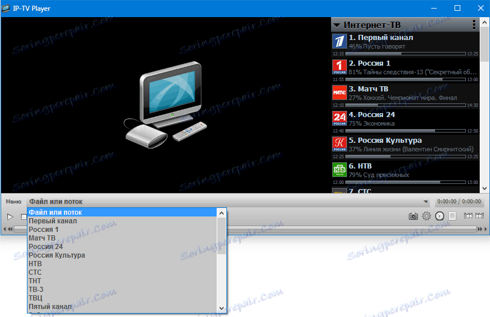
Task: Go to previous channel button
Action: 468,216
